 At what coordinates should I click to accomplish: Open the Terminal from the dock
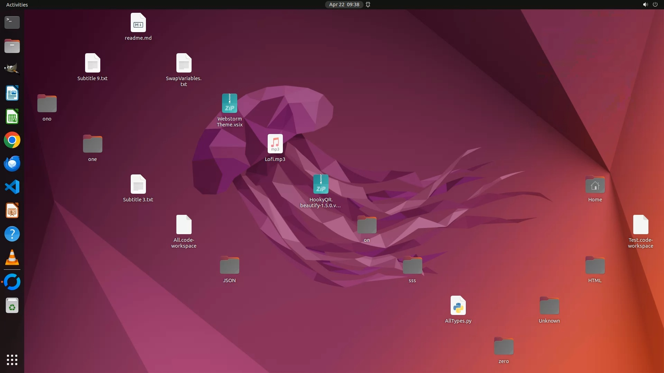pyautogui.click(x=12, y=22)
